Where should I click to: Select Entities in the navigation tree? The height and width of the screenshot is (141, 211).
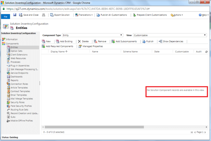click(23, 47)
